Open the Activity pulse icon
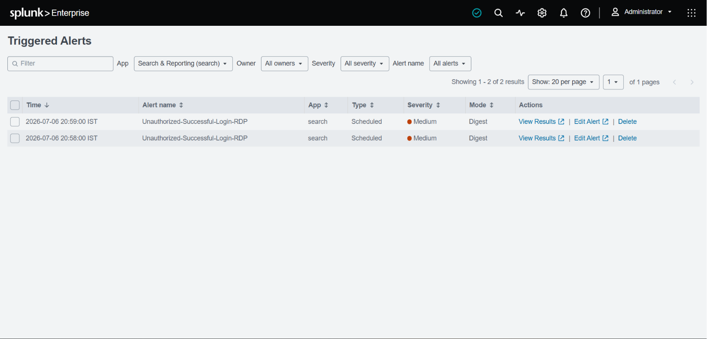This screenshot has width=707, height=339. pyautogui.click(x=520, y=13)
